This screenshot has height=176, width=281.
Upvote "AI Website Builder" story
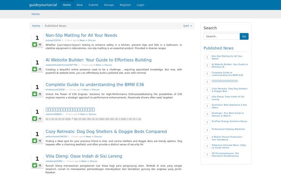35,69
